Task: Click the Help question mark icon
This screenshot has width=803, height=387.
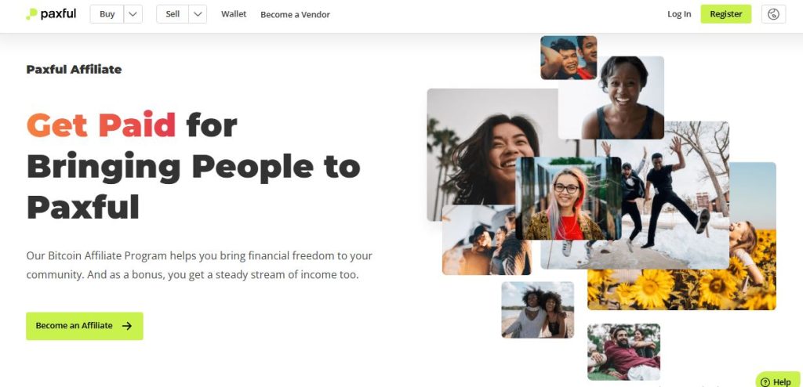Action: (x=765, y=382)
